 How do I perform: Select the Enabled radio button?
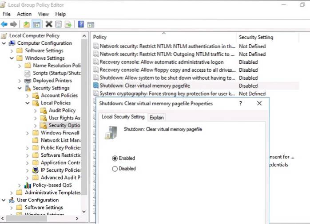115,158
